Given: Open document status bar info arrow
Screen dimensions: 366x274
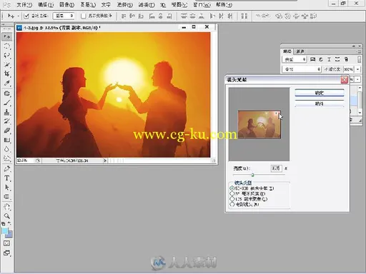Looking at the screenshot, I should (x=105, y=161).
